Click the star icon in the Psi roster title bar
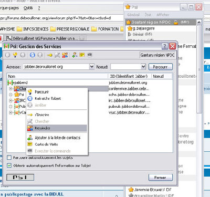The image size is (210, 197). pyautogui.click(x=128, y=7)
